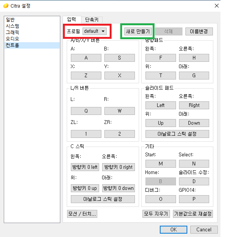This screenshot has width=225, height=237.
Task: Rebind the A button mapped to A
Action: pyautogui.click(x=86, y=58)
